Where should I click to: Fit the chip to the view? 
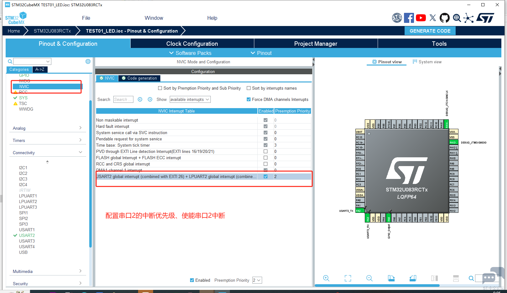tap(348, 278)
